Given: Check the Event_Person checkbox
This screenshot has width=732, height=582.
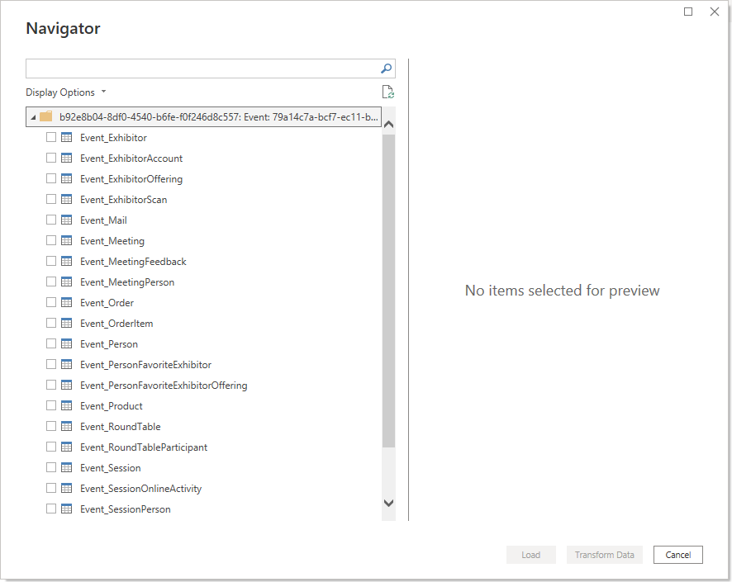Looking at the screenshot, I should tap(51, 343).
